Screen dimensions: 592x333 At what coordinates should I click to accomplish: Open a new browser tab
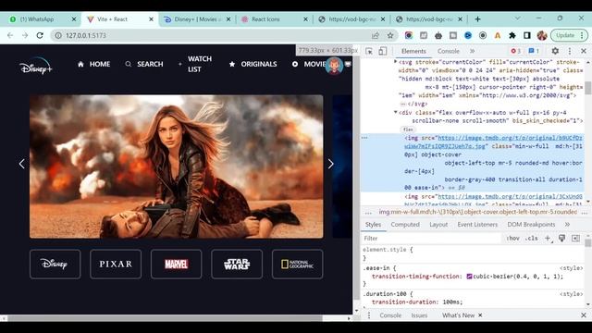(477, 19)
